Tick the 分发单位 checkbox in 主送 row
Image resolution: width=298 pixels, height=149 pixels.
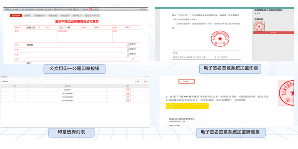point(128,46)
